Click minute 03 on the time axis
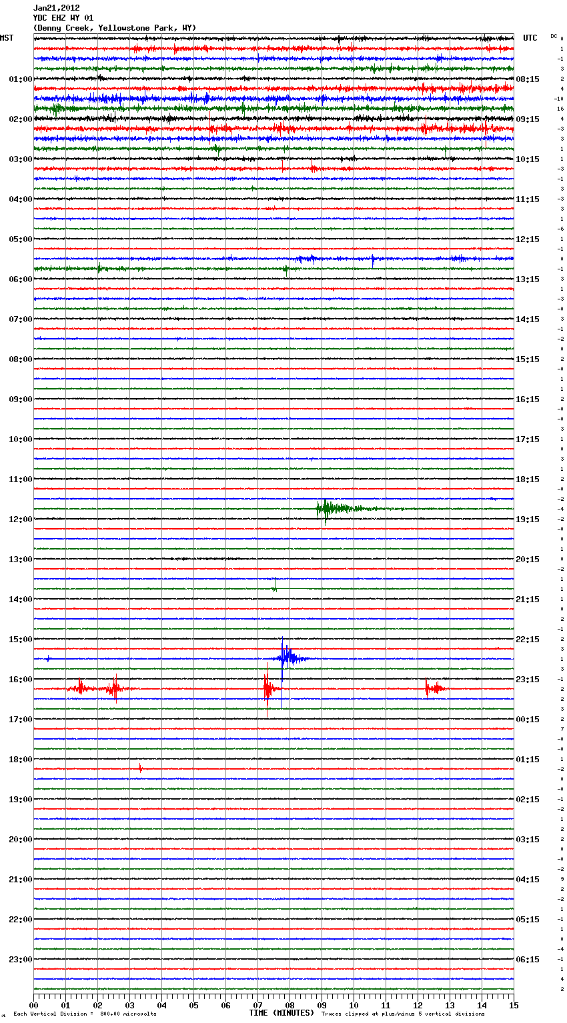 (x=129, y=1005)
